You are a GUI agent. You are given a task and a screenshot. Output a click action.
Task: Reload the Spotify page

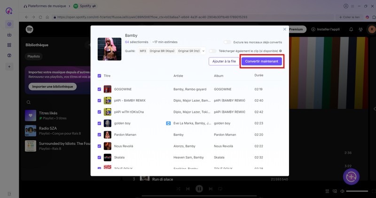(x=40, y=17)
